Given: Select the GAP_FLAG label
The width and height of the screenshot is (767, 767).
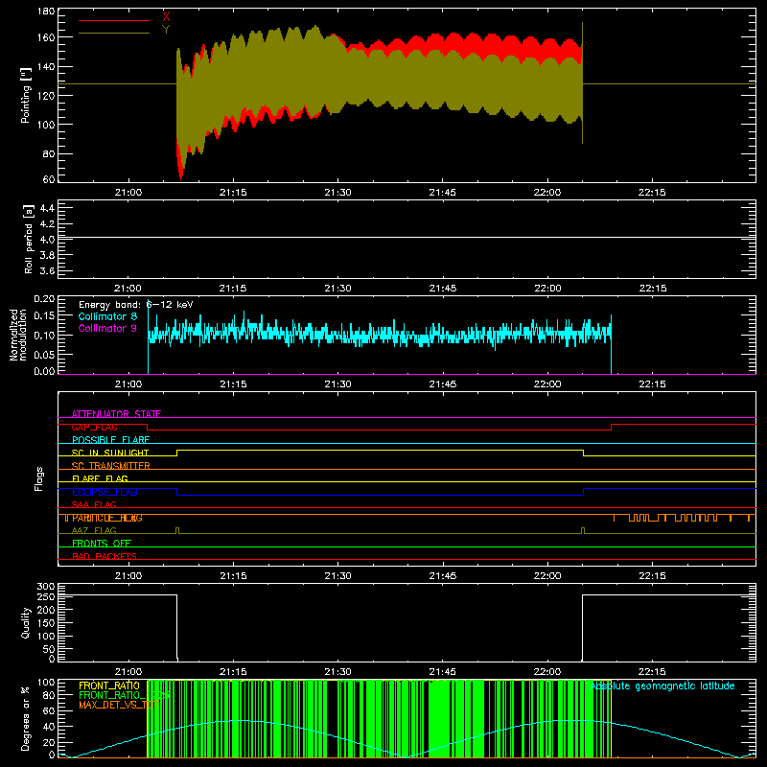Looking at the screenshot, I should [94, 427].
